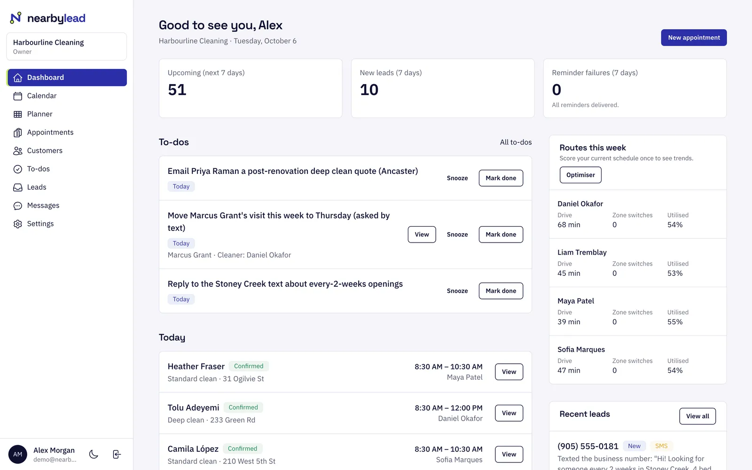Click the sign out icon

pyautogui.click(x=117, y=454)
